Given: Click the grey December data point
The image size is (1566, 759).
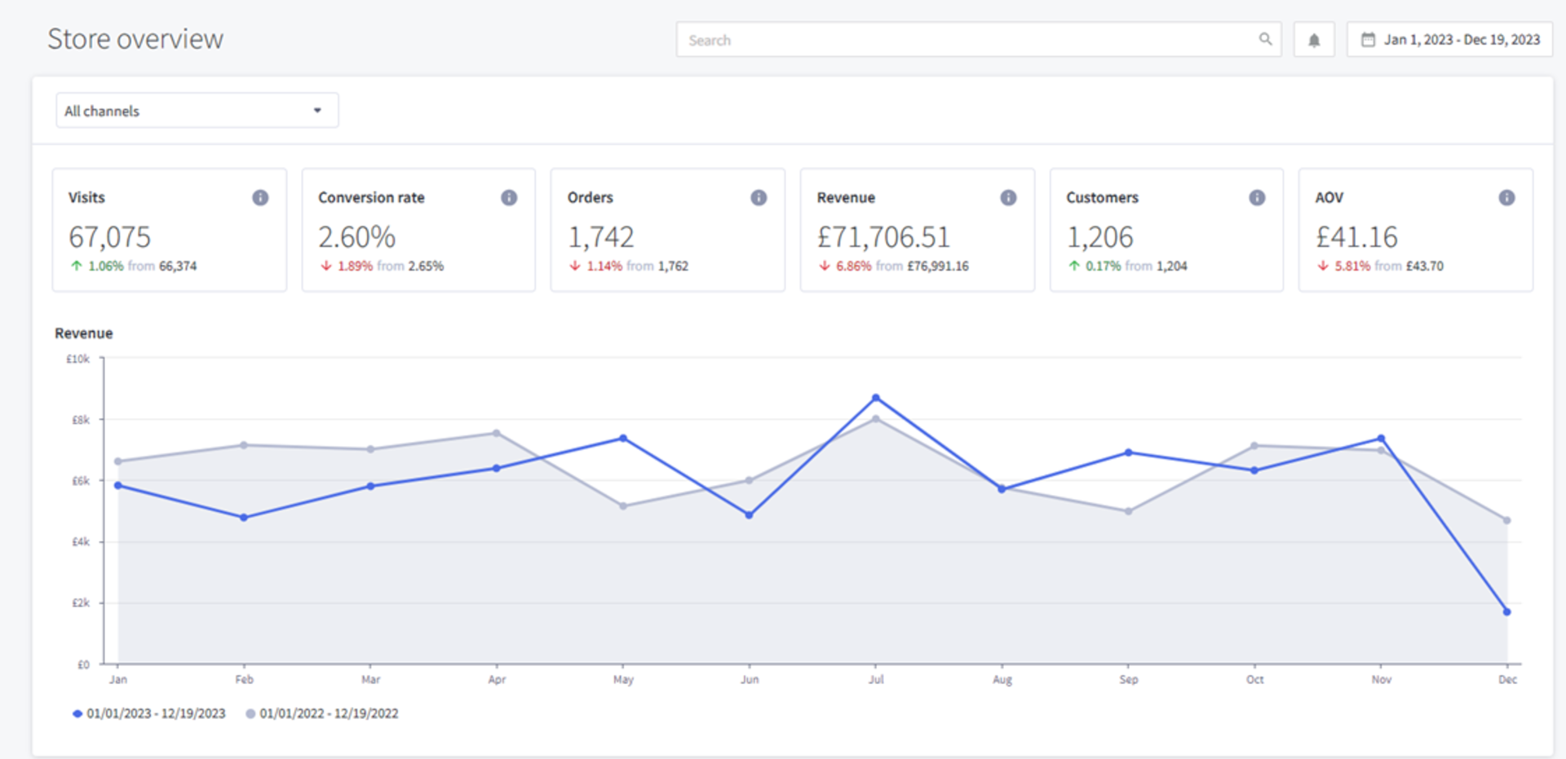Looking at the screenshot, I should pyautogui.click(x=1506, y=520).
